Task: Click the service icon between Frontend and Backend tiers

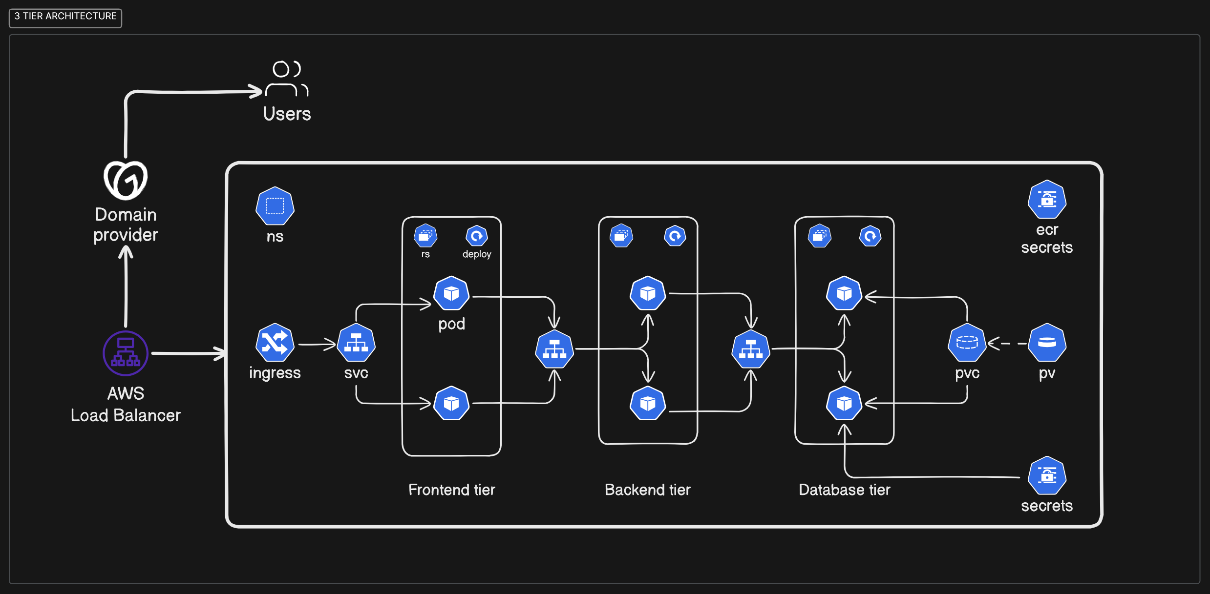Action: tap(554, 349)
